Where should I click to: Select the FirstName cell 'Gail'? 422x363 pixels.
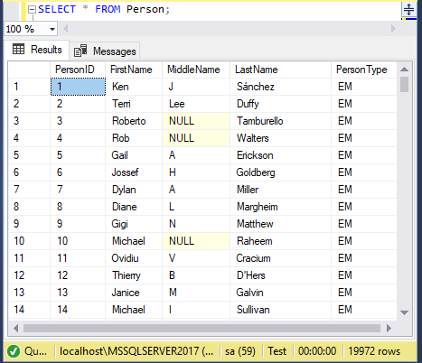134,155
